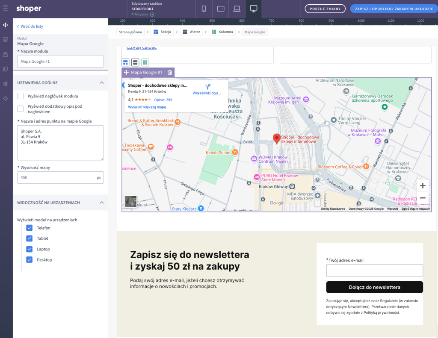Screen dimensions: 438x338
Task: Collapse the Widoczność na urządzeniach section
Action: (102, 203)
